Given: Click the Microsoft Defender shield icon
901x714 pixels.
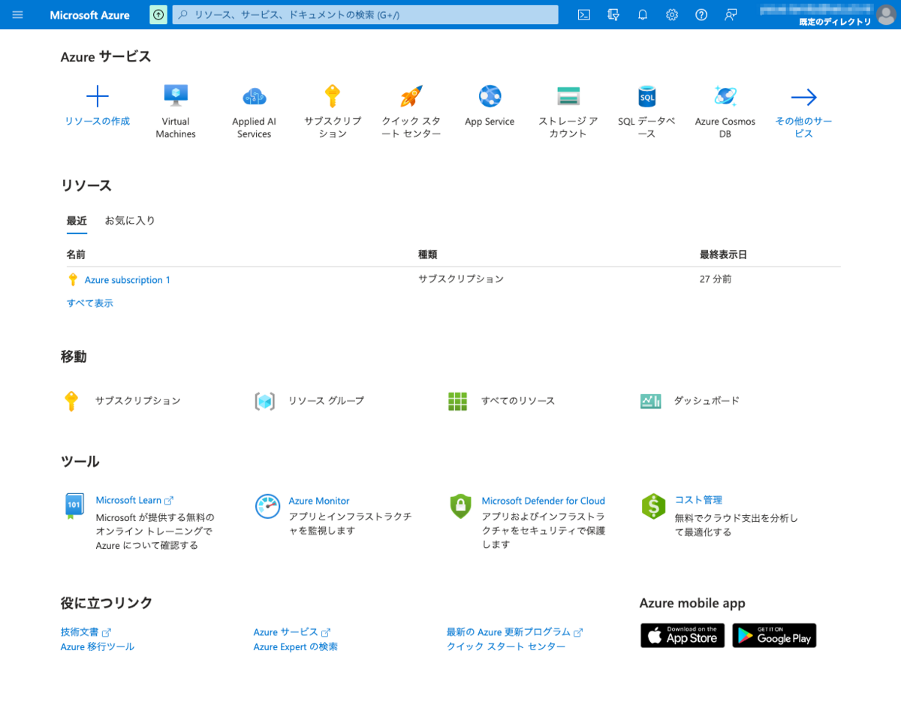Looking at the screenshot, I should tap(460, 506).
